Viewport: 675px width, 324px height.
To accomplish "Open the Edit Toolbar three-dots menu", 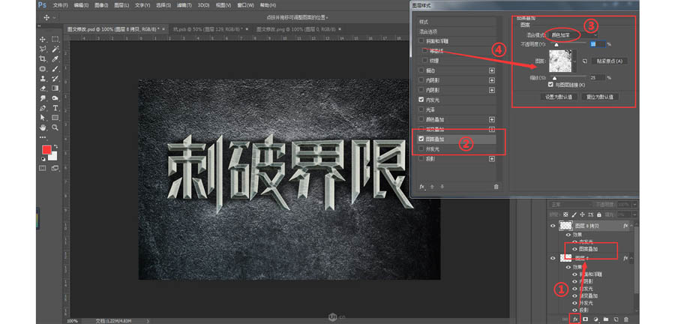I will [x=43, y=137].
